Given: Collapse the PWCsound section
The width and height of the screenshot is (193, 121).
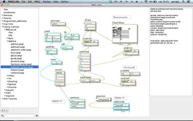Looking at the screenshot, I should click(x=5, y=30).
